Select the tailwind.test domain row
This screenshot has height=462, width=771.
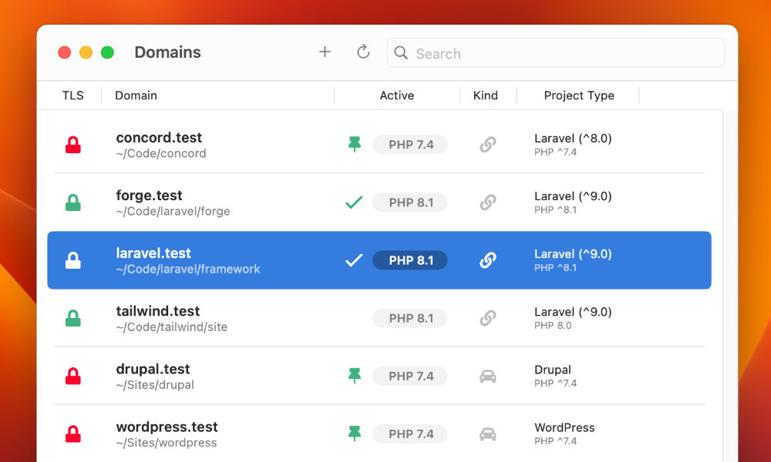(x=379, y=318)
